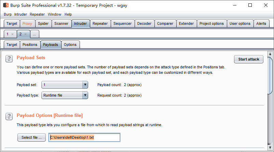The height and width of the screenshot is (152, 274).
Task: Click the runtime file path field
Action: 84,137
